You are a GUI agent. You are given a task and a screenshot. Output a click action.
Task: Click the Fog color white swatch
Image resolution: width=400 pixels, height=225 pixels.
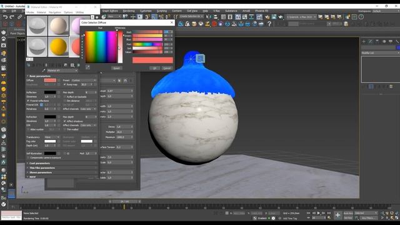point(50,141)
